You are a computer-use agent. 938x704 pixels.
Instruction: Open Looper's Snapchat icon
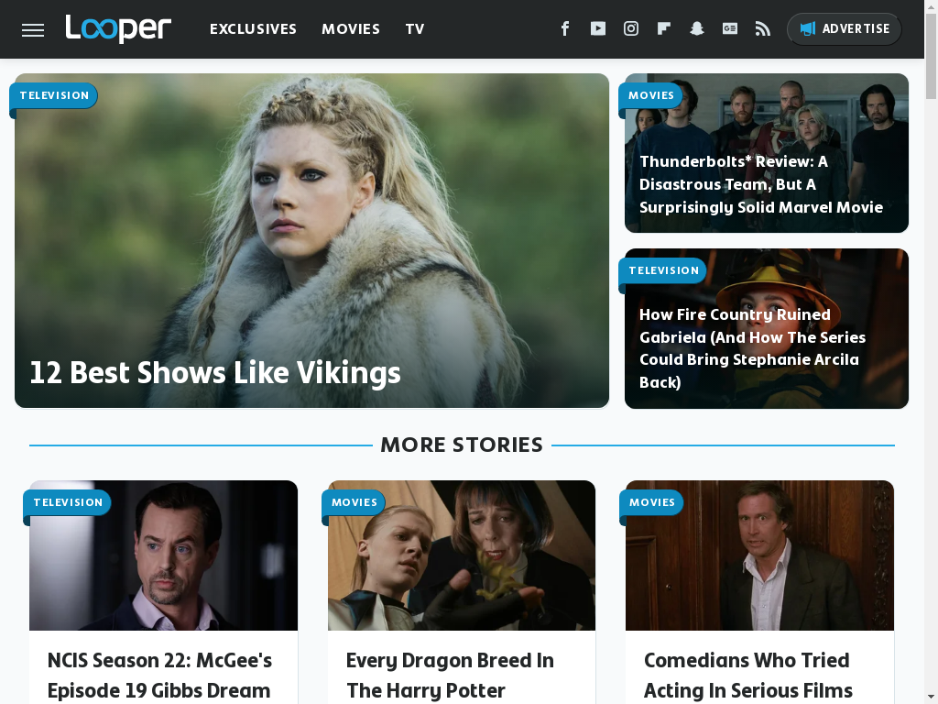(x=696, y=28)
